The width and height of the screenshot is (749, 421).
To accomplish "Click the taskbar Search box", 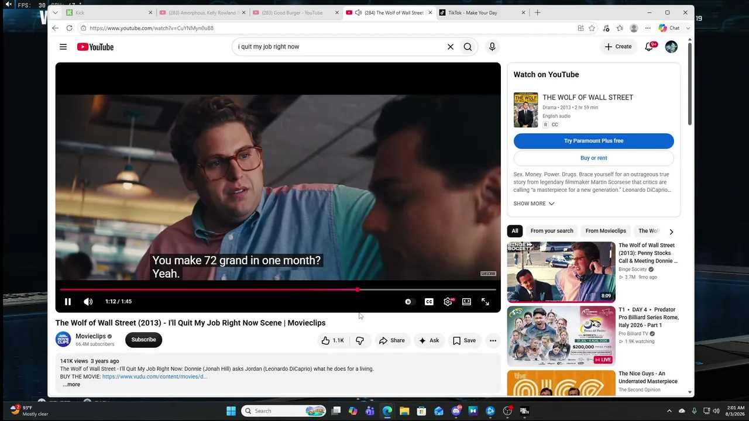I will pyautogui.click(x=284, y=411).
